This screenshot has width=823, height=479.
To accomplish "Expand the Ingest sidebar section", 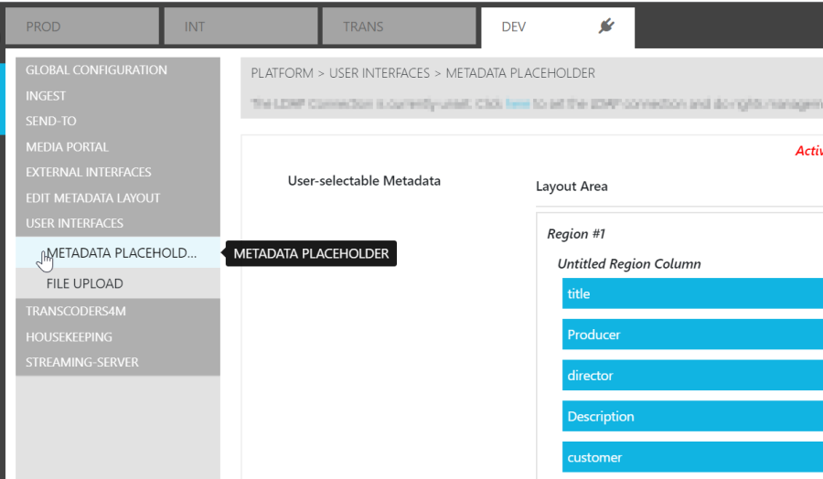I will [46, 96].
